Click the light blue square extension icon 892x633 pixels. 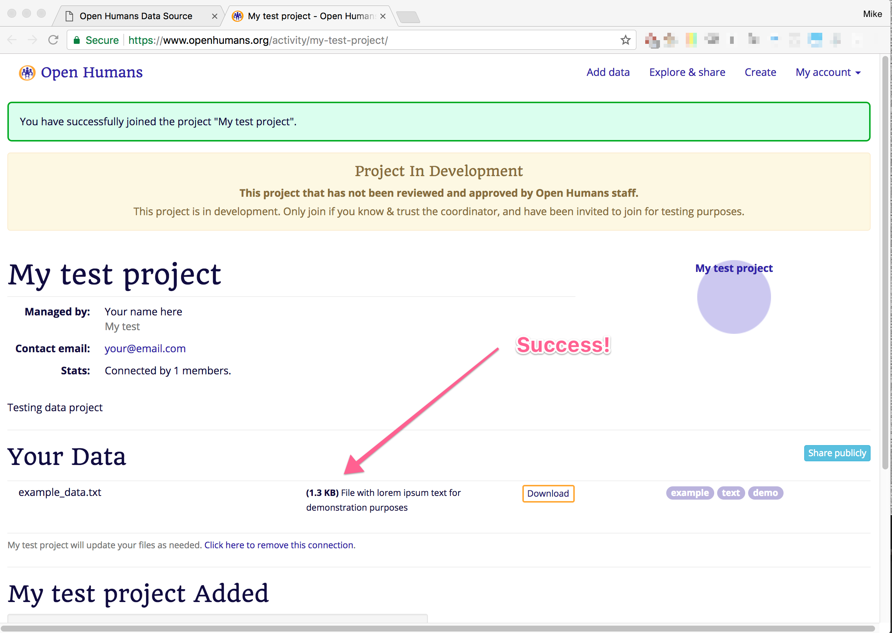[815, 40]
